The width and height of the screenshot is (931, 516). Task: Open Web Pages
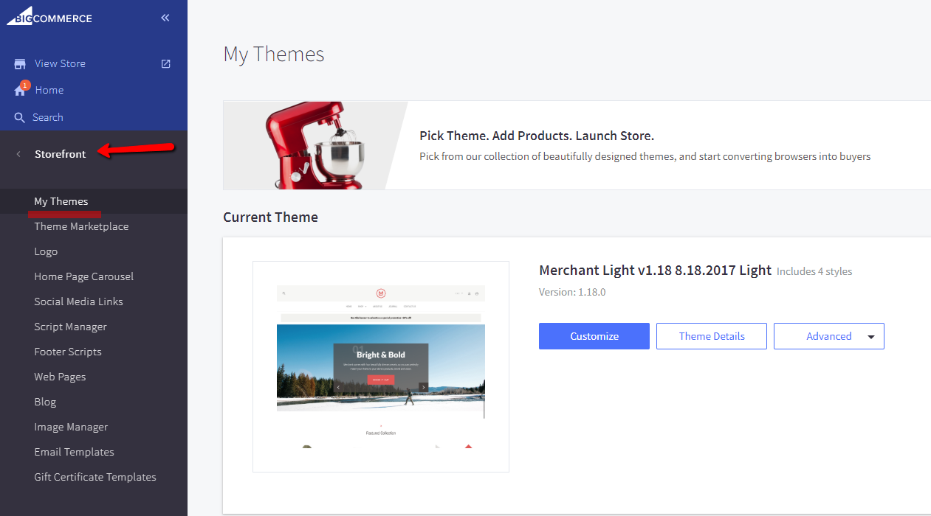pyautogui.click(x=60, y=377)
